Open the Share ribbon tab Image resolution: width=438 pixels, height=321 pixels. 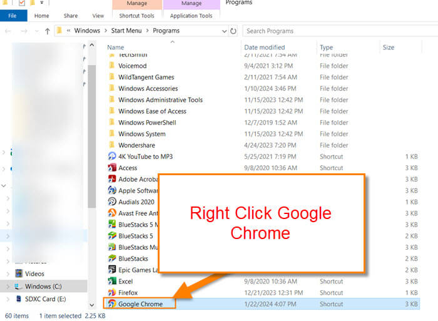click(71, 16)
